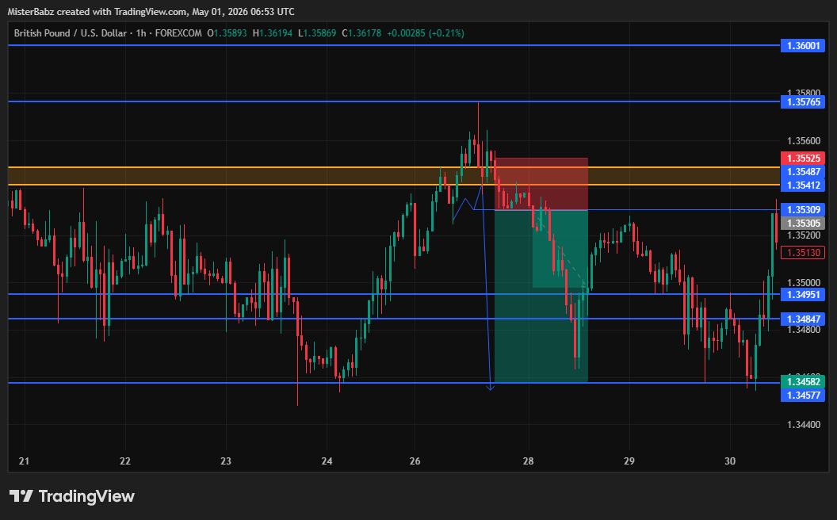The width and height of the screenshot is (837, 520).
Task: Click date label 28 on time axis
Action: (528, 461)
